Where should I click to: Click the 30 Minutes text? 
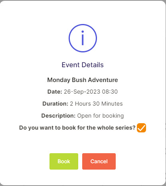click(x=108, y=104)
